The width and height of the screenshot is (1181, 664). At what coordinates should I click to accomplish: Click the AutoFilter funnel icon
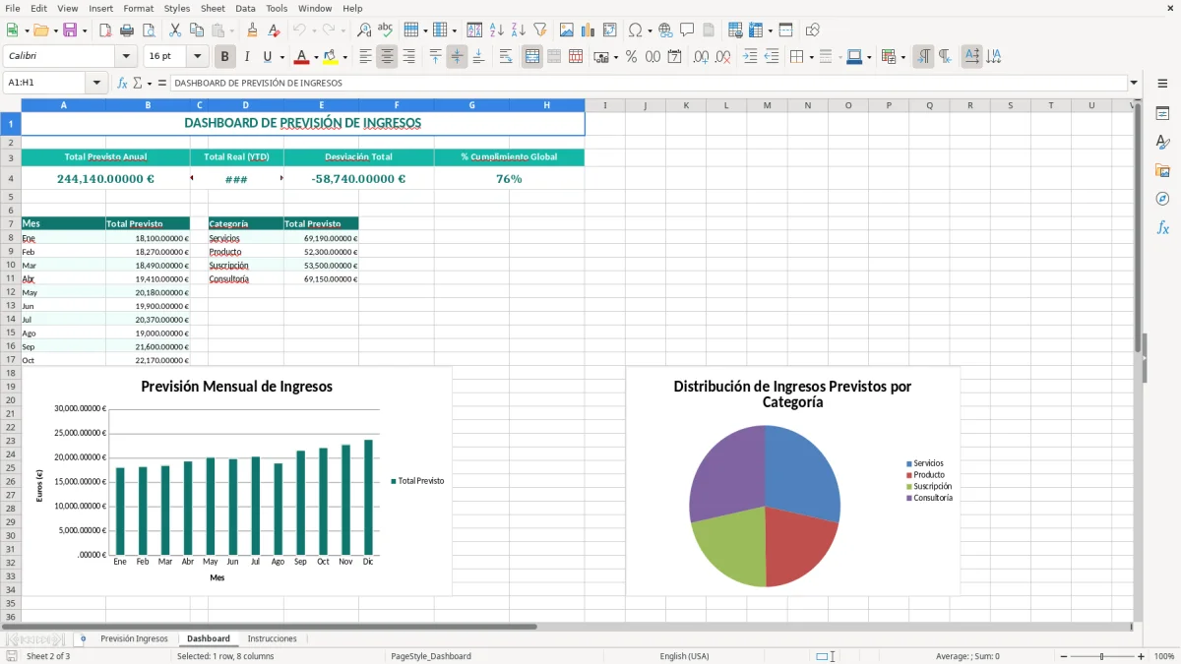point(539,30)
